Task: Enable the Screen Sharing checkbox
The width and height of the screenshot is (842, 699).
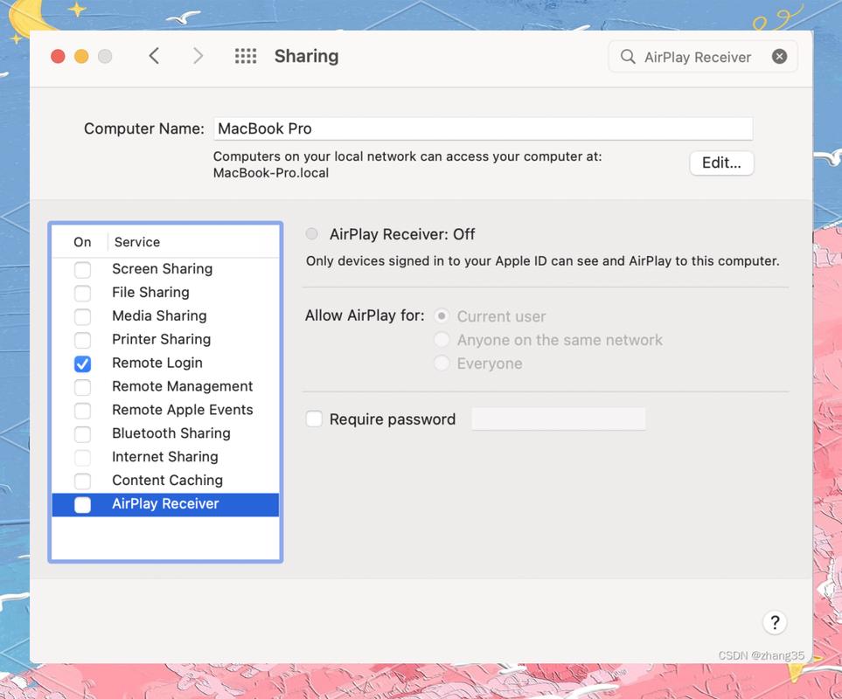Action: coord(82,269)
